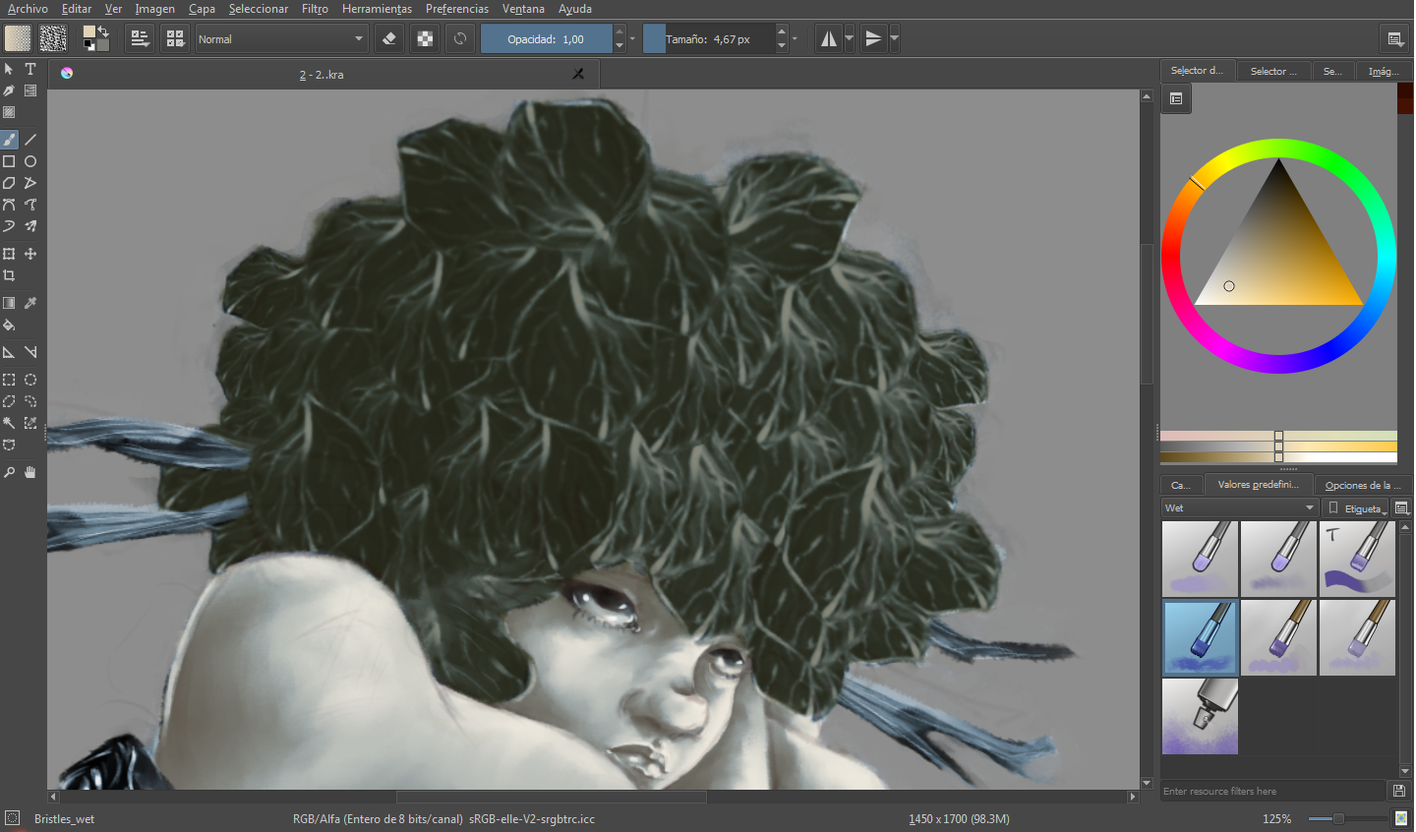Select the Zoom magnifier tool

coord(9,472)
